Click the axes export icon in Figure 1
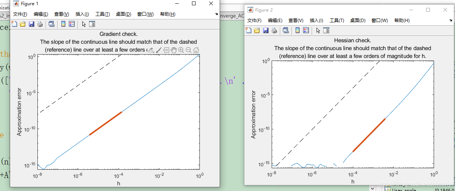Image resolution: width=455 pixels, height=191 pixels. tap(151, 50)
